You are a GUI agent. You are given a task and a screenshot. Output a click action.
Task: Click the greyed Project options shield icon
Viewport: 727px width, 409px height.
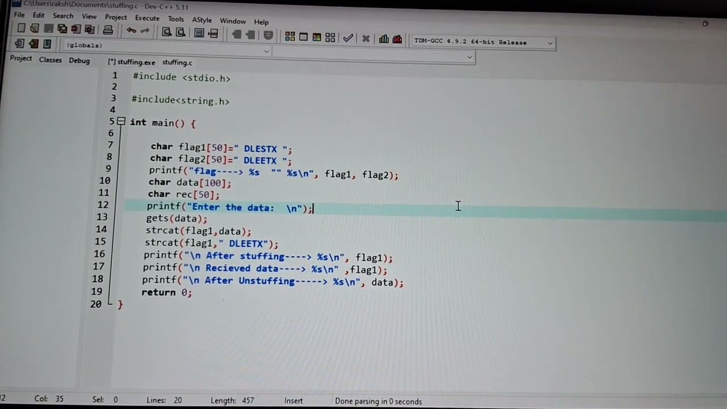[268, 35]
